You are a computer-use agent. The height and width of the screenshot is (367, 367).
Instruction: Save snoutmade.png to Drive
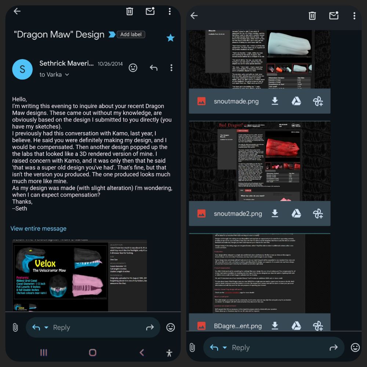pos(296,101)
